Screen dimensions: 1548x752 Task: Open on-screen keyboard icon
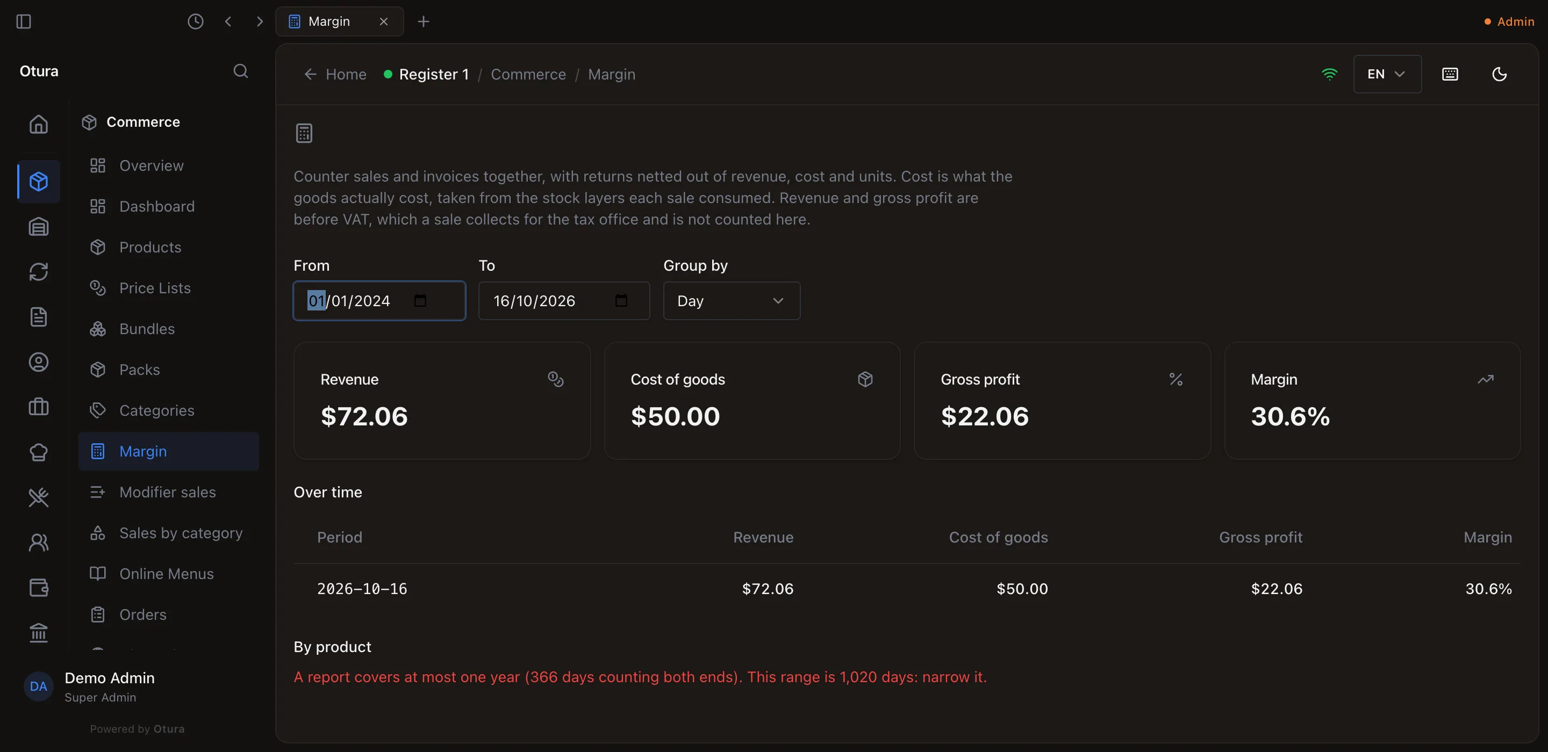pyautogui.click(x=1450, y=74)
